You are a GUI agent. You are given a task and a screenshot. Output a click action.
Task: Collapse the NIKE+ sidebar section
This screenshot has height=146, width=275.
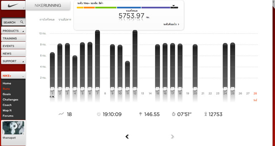pyautogui.click(x=22, y=76)
